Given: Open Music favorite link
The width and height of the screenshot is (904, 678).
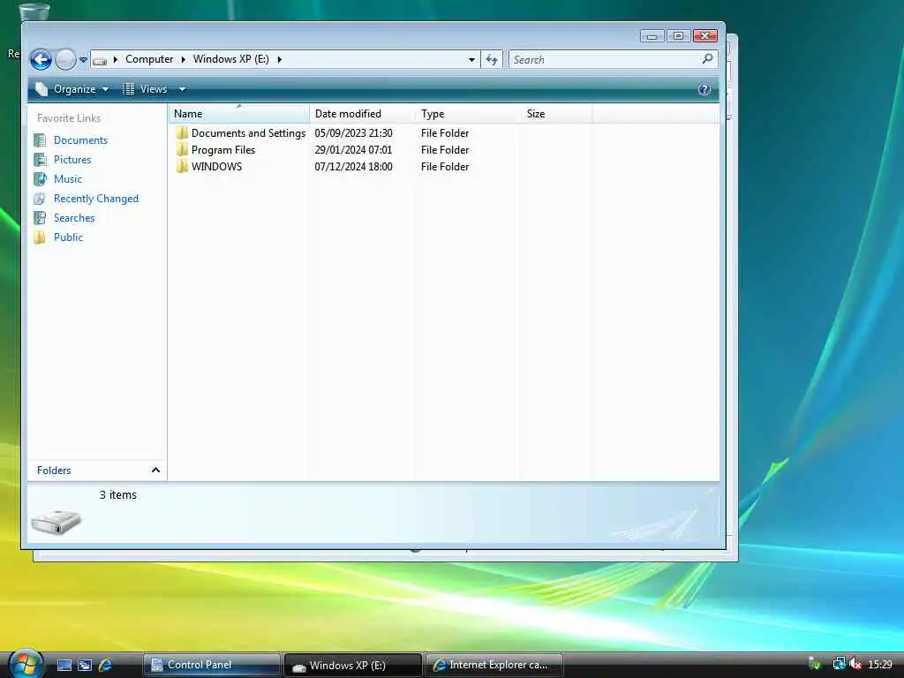Looking at the screenshot, I should 67,178.
